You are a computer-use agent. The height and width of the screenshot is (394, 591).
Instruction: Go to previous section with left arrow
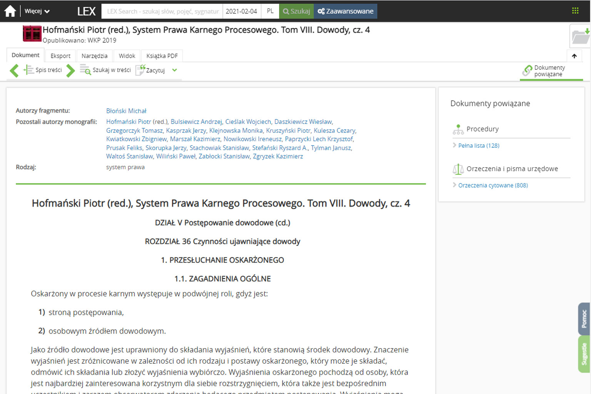14,70
